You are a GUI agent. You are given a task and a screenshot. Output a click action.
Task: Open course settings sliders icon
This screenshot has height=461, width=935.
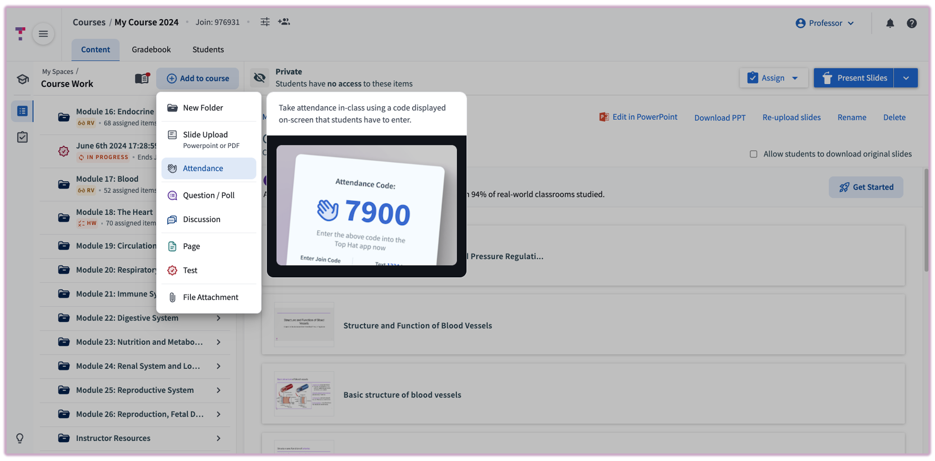point(265,22)
